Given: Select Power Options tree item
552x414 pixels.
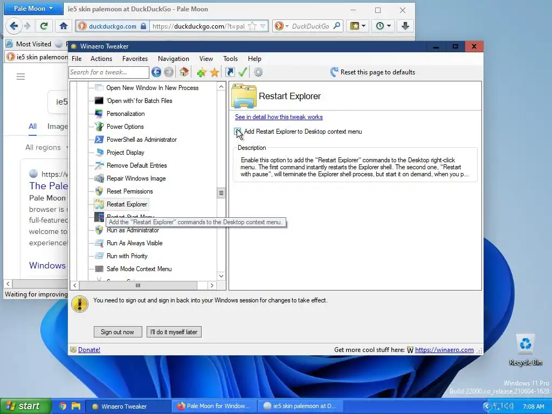Looking at the screenshot, I should (125, 127).
